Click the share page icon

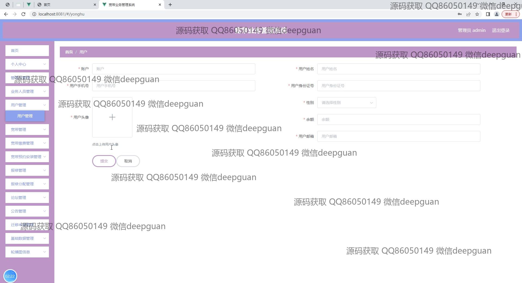[x=468, y=14]
